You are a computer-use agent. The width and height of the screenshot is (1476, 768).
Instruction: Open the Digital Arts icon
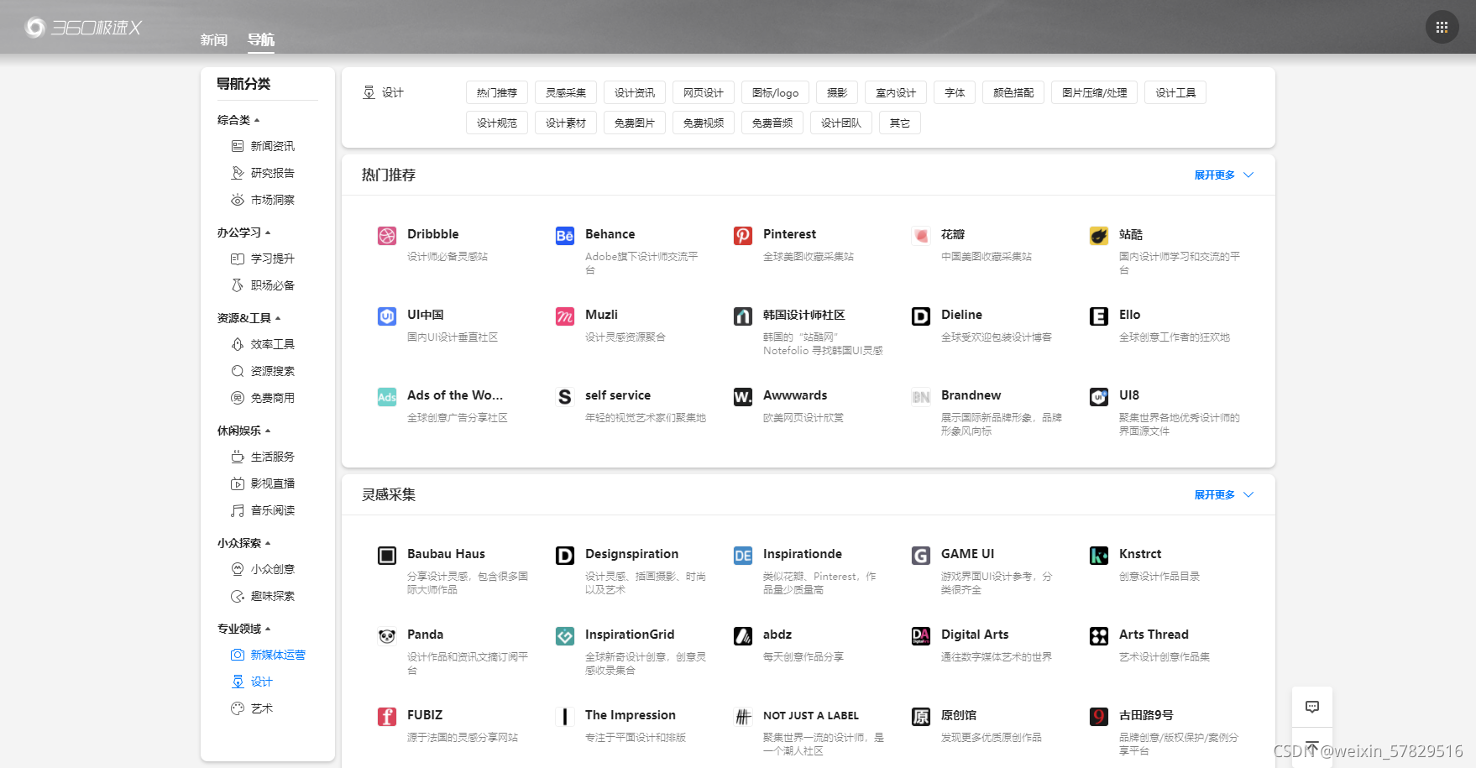[x=921, y=636]
